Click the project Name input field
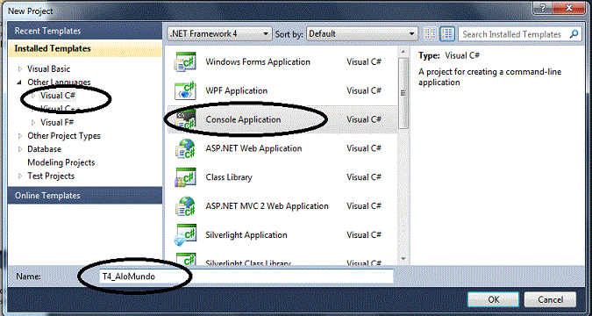The height and width of the screenshot is (316, 592). tap(246, 276)
